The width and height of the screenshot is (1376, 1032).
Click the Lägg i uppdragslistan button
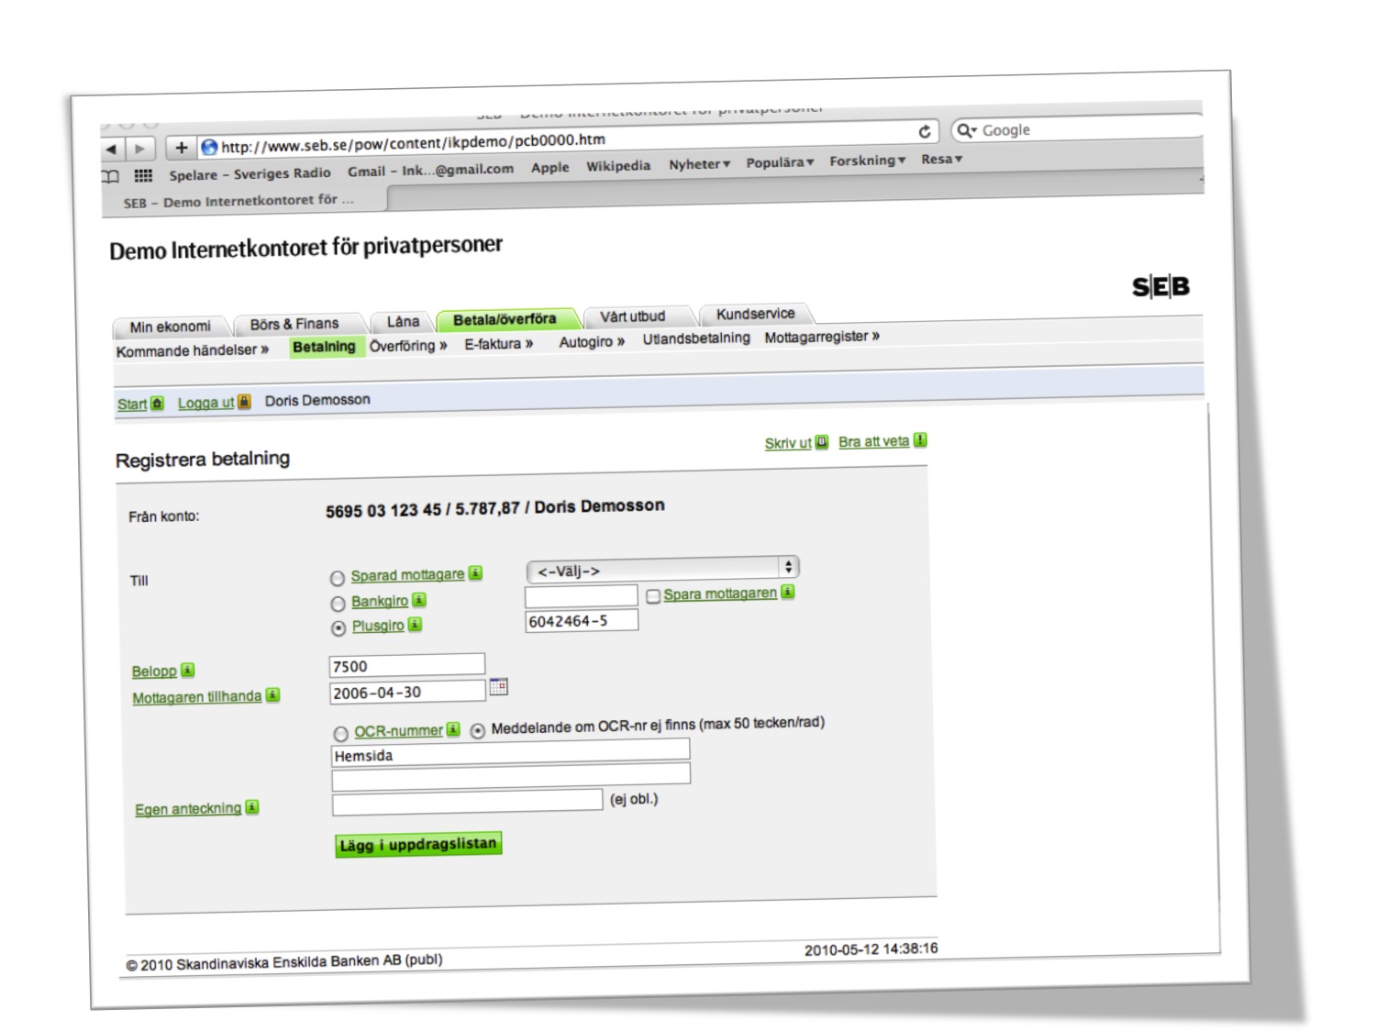pos(418,845)
